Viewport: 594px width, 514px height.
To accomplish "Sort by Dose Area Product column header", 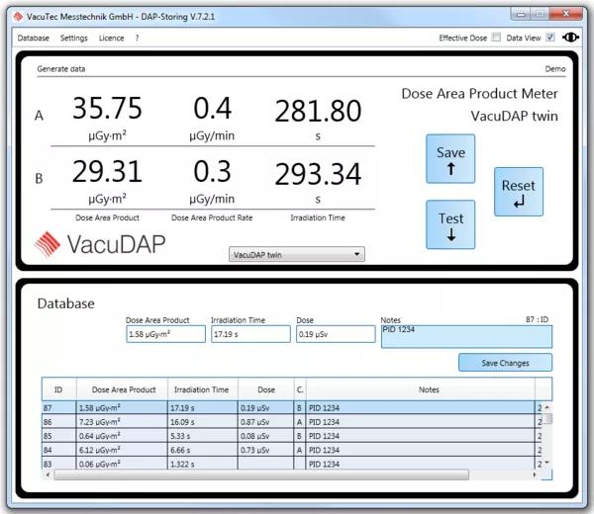I will [x=122, y=389].
